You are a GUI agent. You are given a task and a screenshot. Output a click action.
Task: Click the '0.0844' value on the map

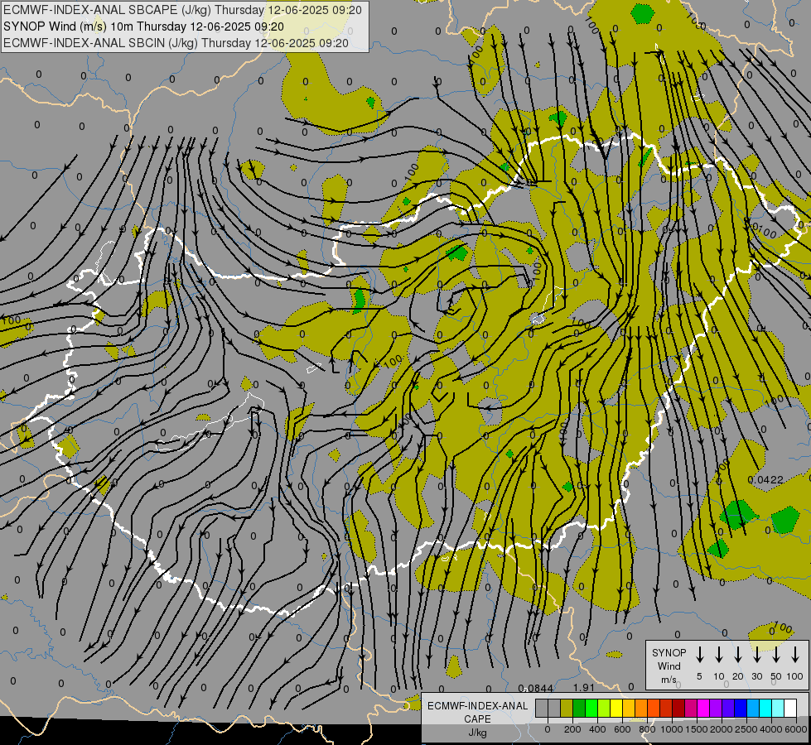click(x=536, y=688)
